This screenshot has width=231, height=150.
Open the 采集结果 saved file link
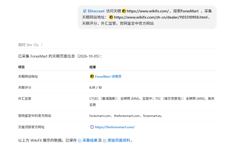pos(90,141)
